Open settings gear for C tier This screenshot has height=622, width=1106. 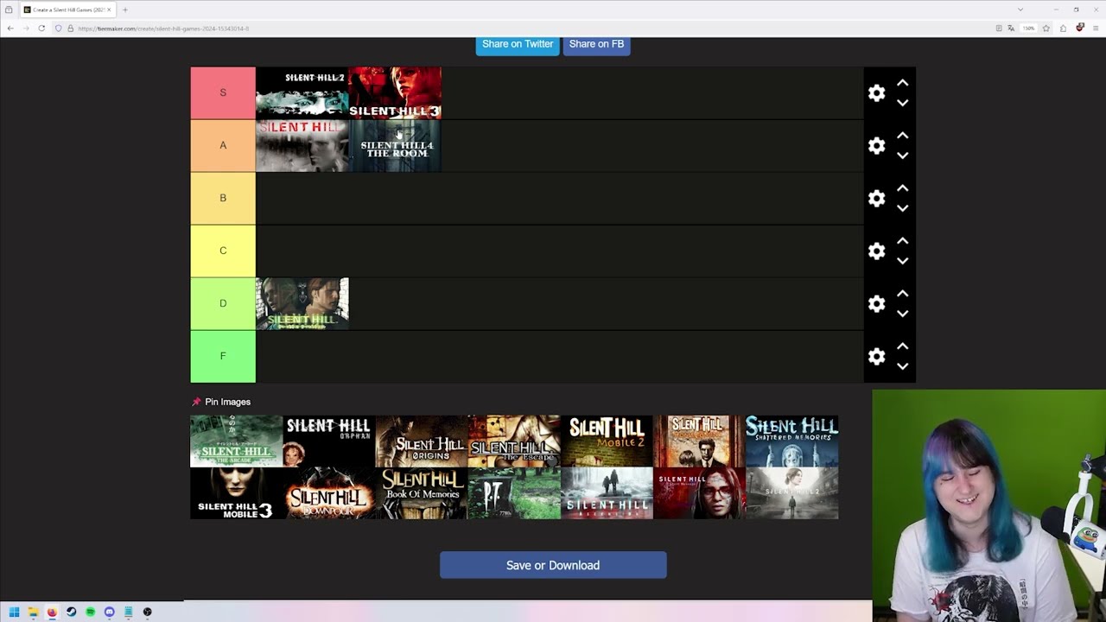point(876,251)
